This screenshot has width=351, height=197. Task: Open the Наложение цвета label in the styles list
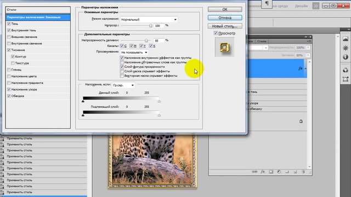click(24, 77)
